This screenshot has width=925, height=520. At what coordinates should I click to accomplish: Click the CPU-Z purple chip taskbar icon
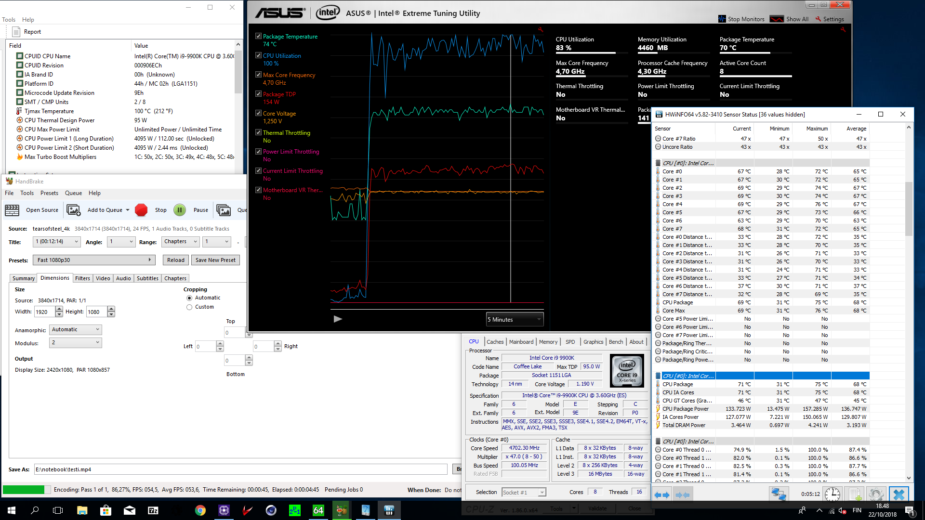tap(224, 510)
